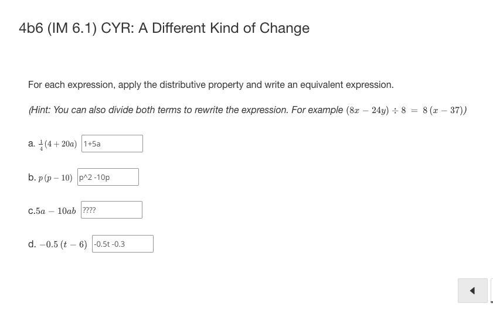The width and height of the screenshot is (493, 317).
Task: Click the 'b.' problem label
Action: 32,177
